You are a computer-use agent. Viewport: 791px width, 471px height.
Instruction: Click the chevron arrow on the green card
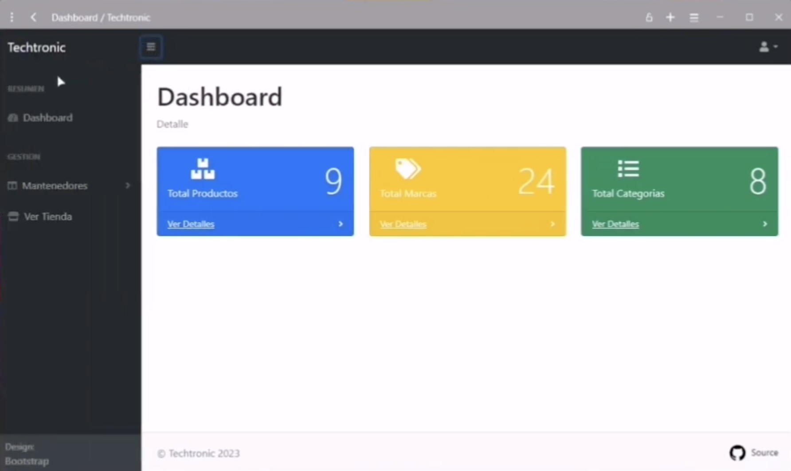[x=765, y=224]
